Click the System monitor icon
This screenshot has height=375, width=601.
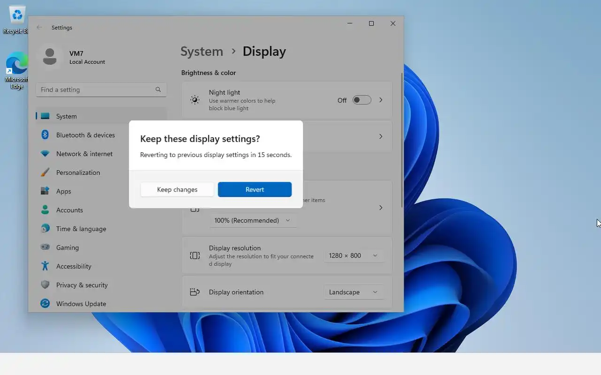[x=45, y=116]
